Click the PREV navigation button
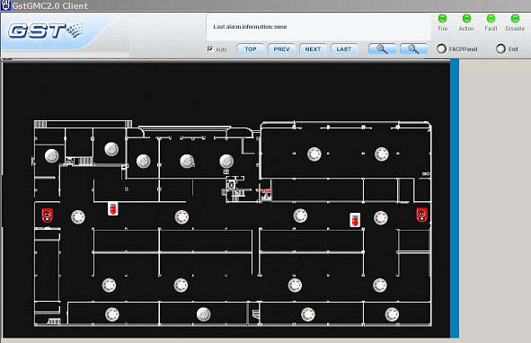Image resolution: width=531 pixels, height=343 pixels. [x=282, y=49]
